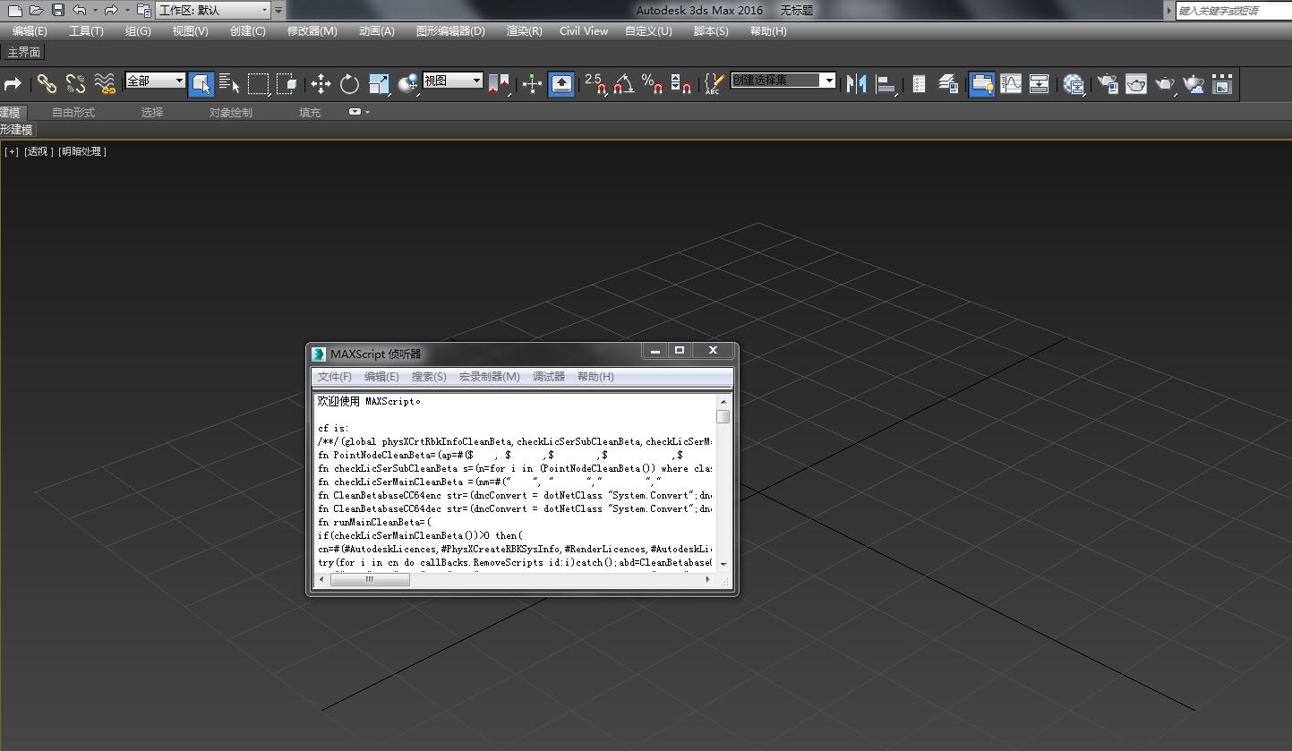Open reference coordinate system dropdown 视图
The width and height of the screenshot is (1292, 751).
453,81
